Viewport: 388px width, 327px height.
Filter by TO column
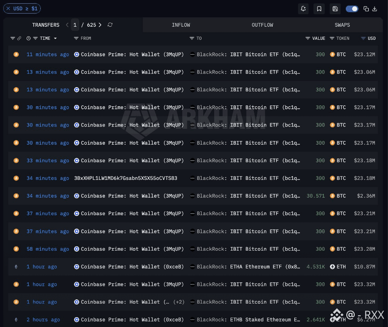pos(192,38)
